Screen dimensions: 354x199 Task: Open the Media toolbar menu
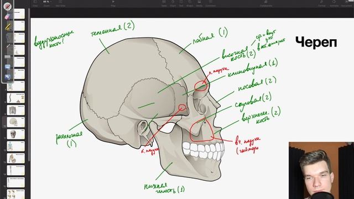click(199, 3)
